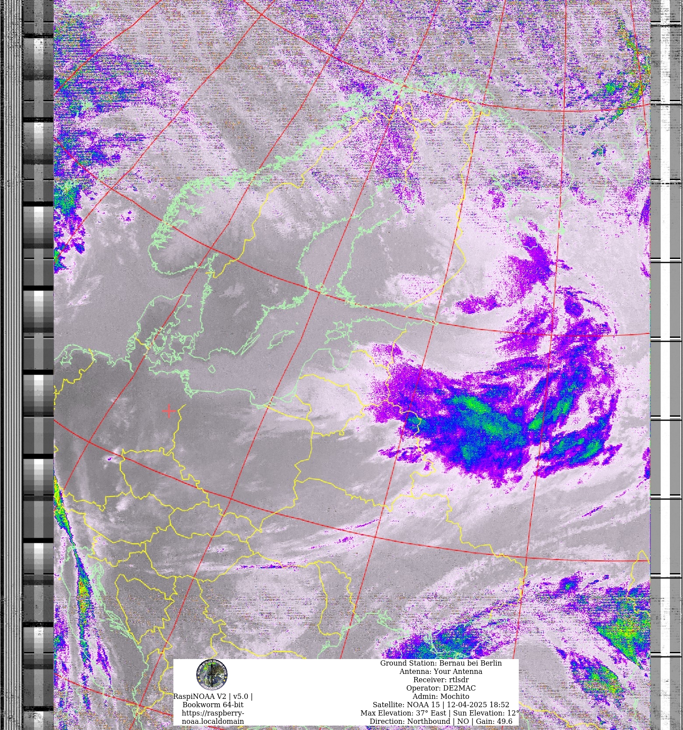The image size is (683, 730).
Task: Select the 'Receiver: rtlsdr' line
Action: point(441,680)
